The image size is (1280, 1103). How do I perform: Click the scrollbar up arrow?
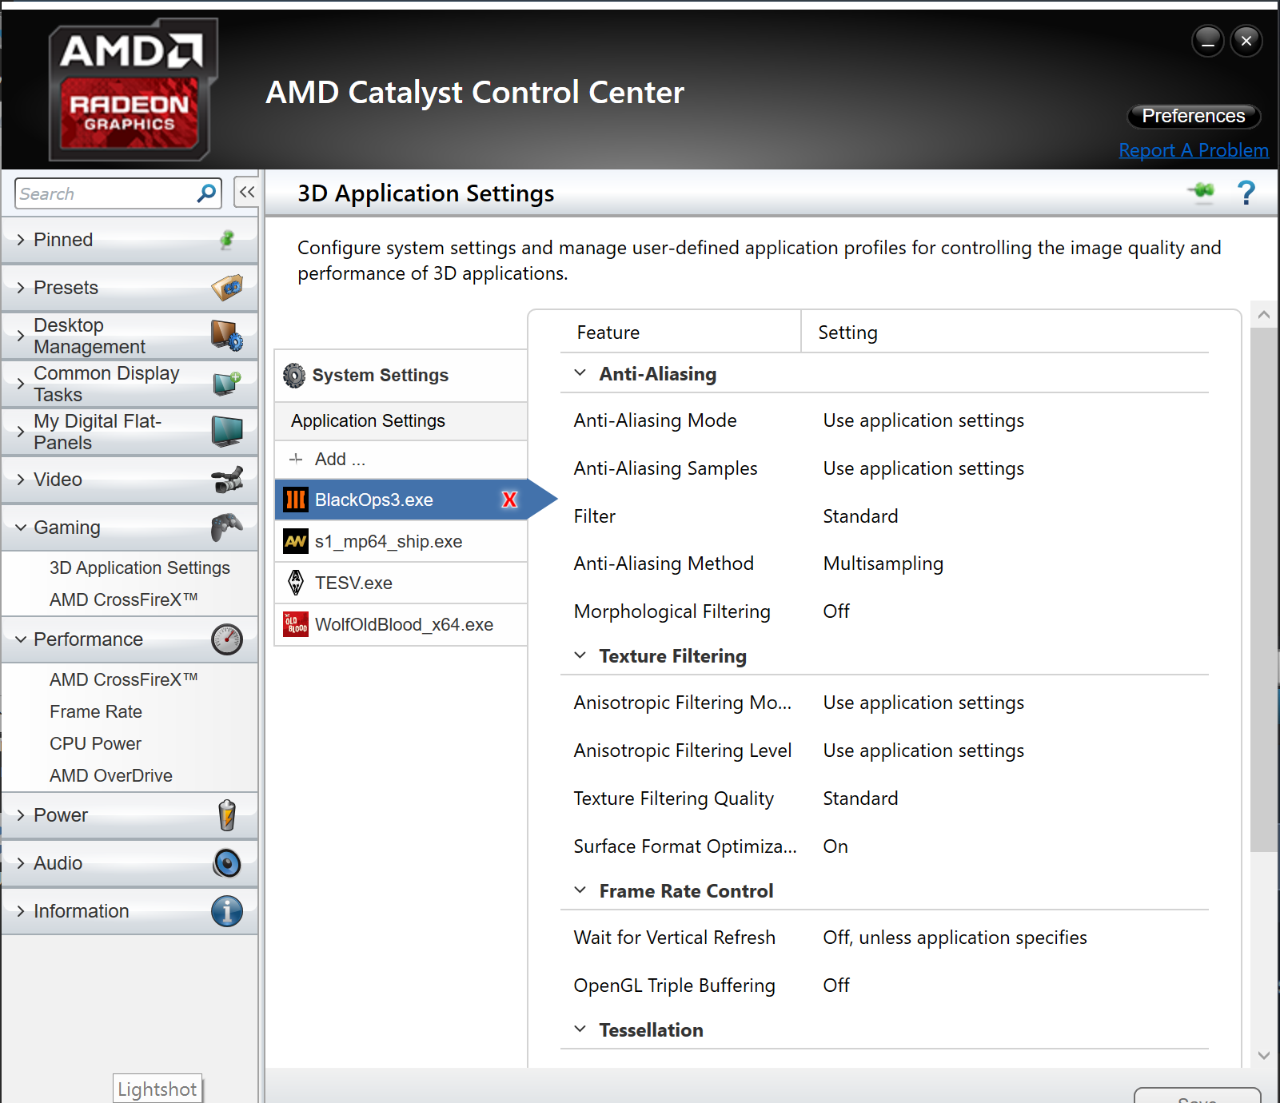1263,315
